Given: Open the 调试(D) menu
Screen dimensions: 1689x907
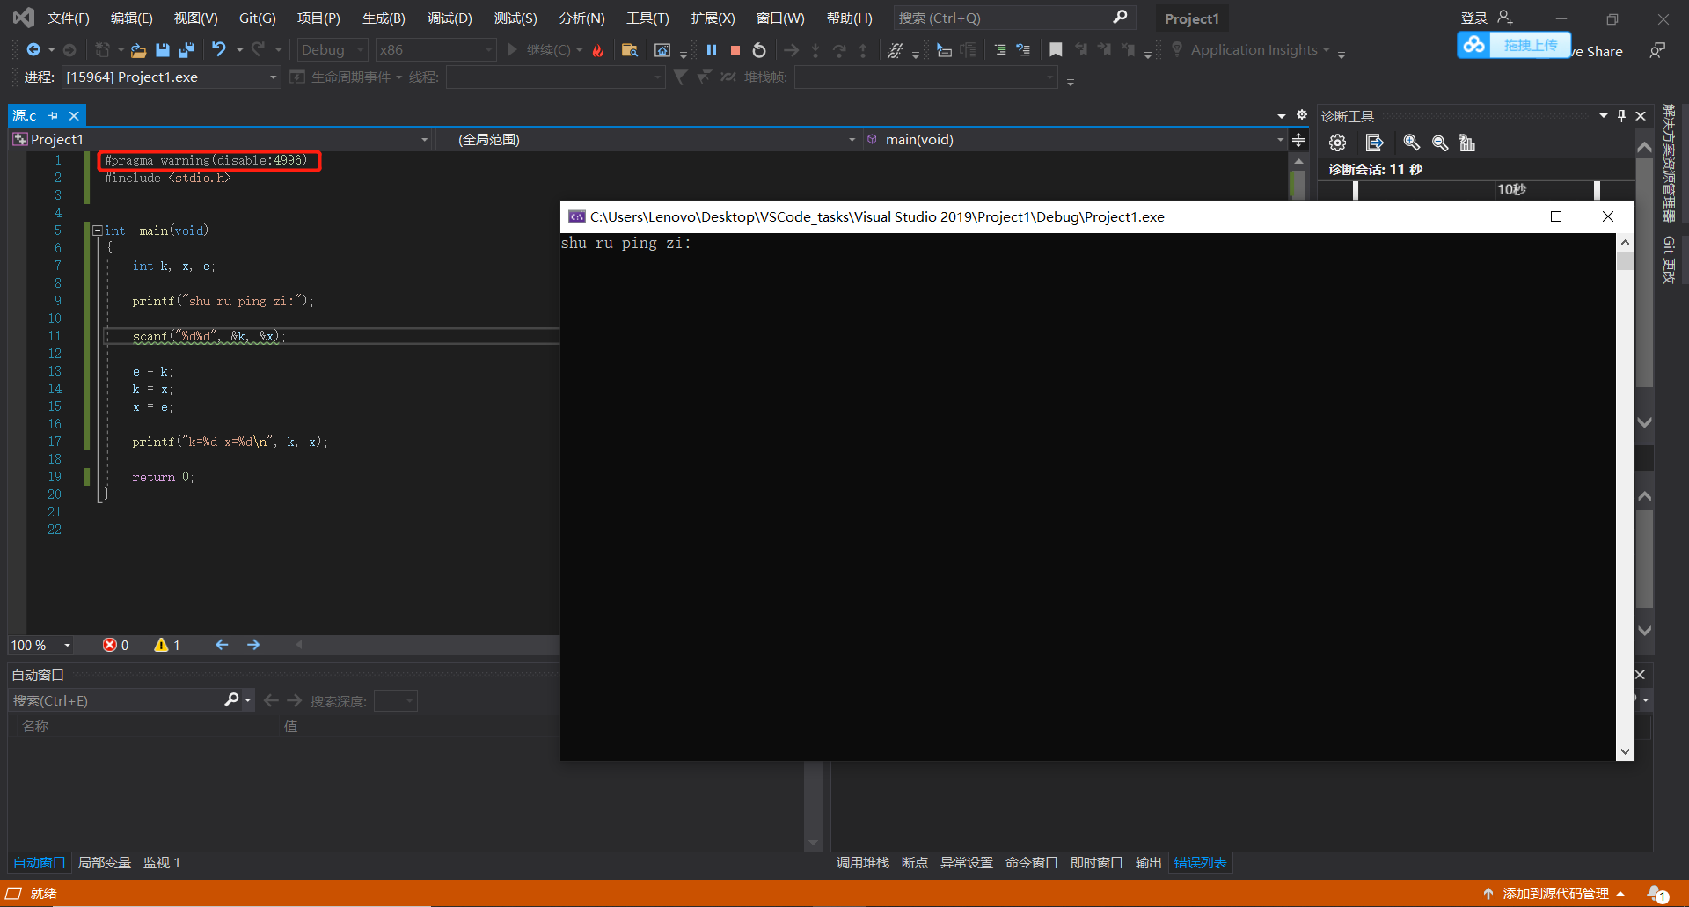Looking at the screenshot, I should [x=450, y=18].
